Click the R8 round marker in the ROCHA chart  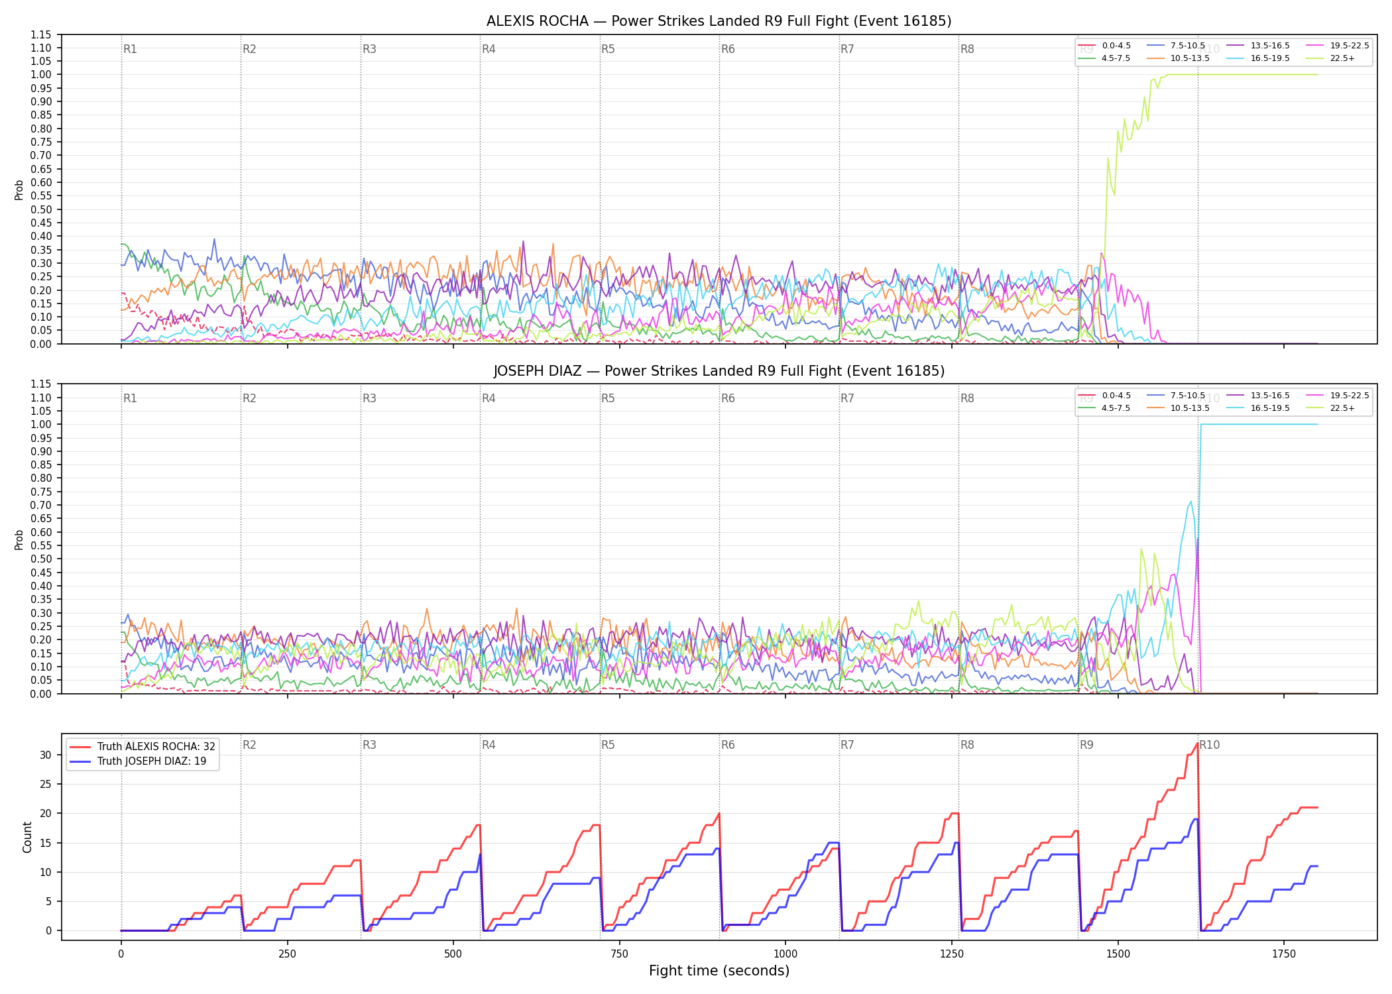tap(967, 49)
